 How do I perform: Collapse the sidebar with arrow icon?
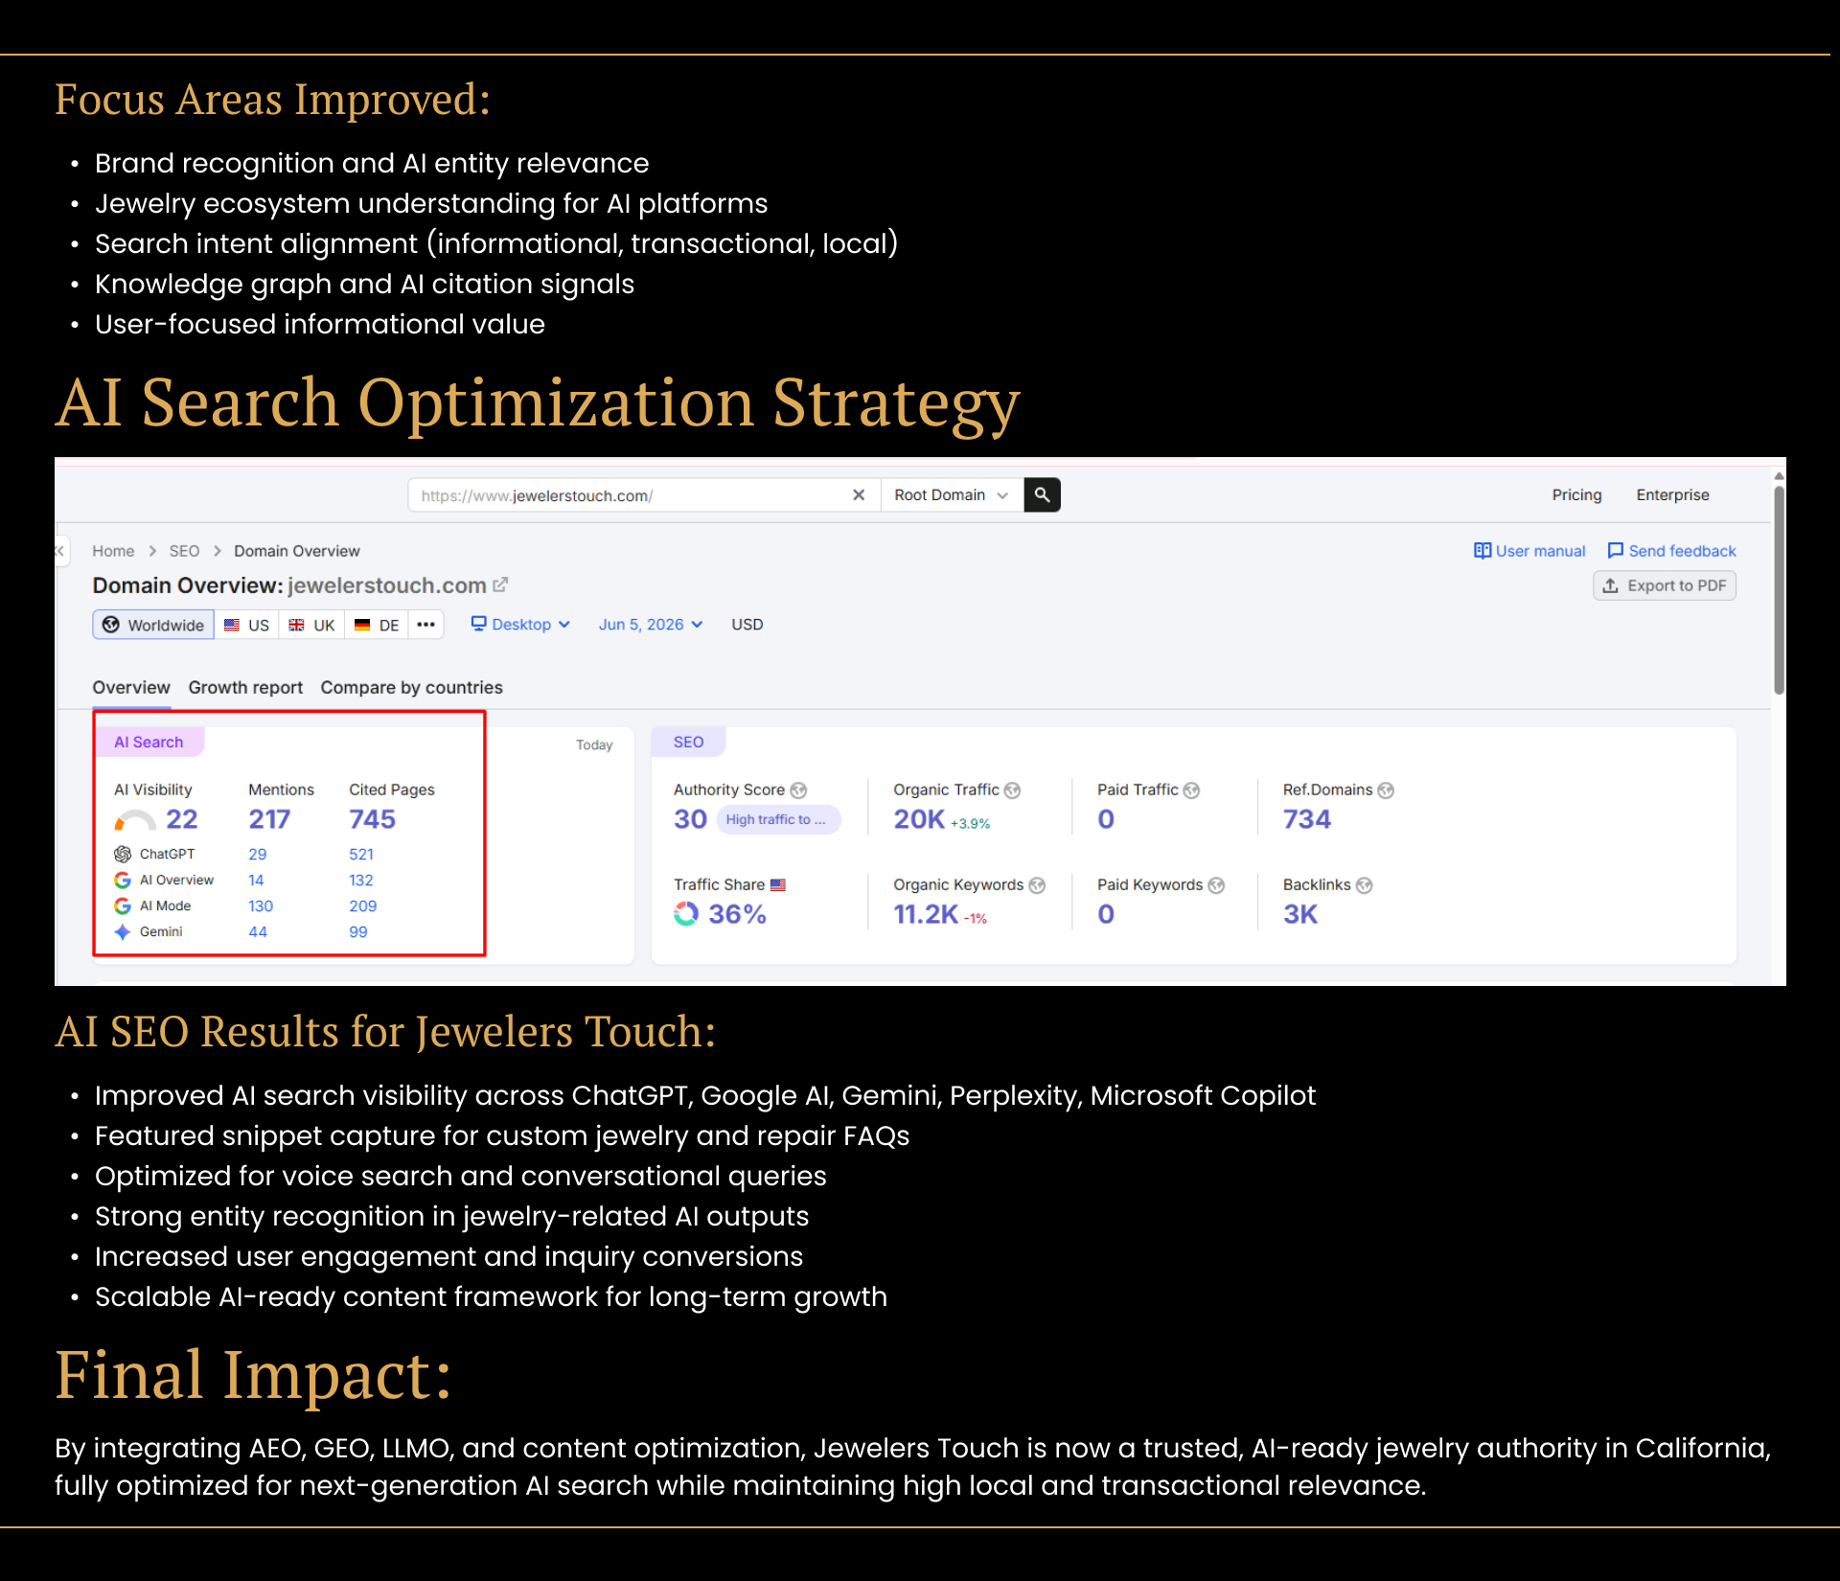tap(60, 551)
